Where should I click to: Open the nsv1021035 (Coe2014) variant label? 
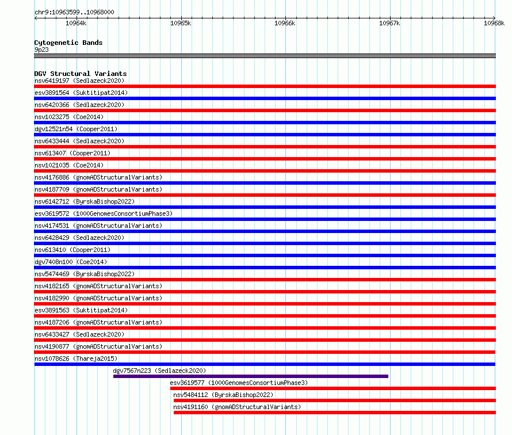pyautogui.click(x=69, y=165)
